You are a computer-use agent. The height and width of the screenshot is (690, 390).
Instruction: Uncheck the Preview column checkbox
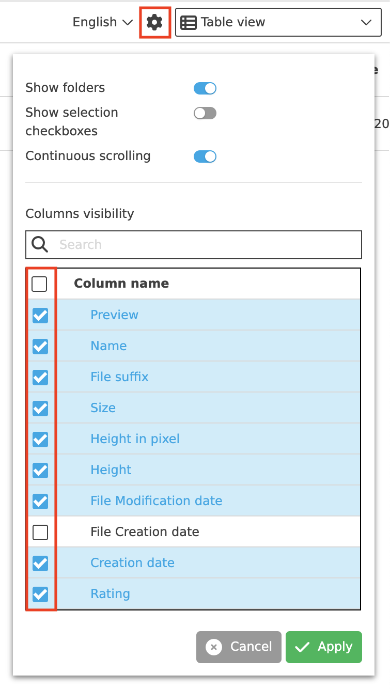(x=40, y=315)
